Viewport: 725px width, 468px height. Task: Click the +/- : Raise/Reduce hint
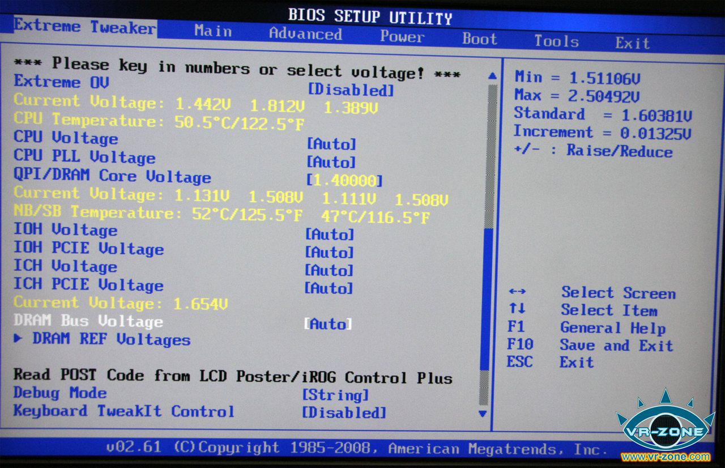[x=592, y=151]
